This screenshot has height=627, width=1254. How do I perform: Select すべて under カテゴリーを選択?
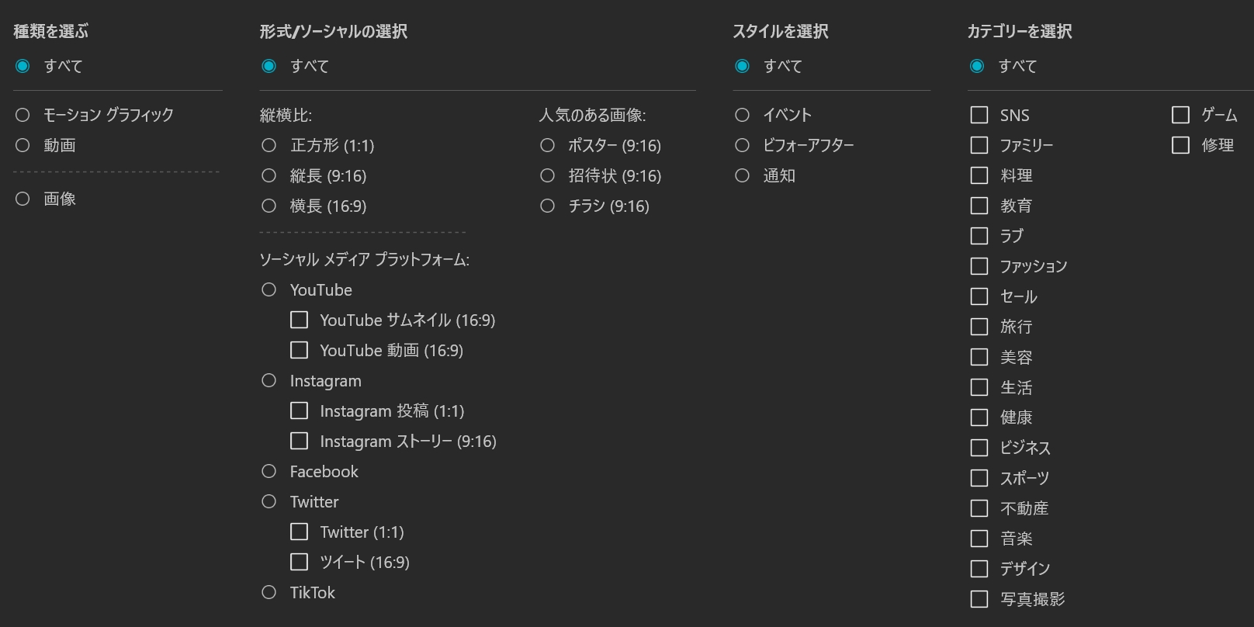[977, 66]
